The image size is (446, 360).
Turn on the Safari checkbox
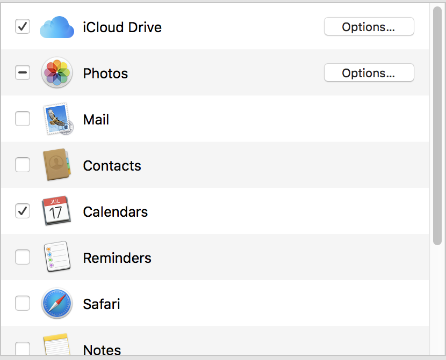pos(23,303)
